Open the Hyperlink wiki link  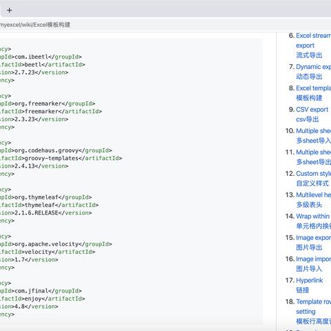(310, 281)
